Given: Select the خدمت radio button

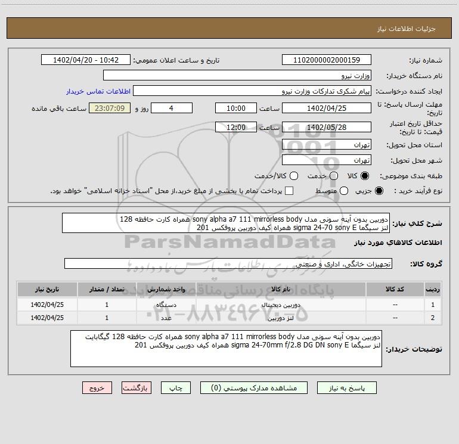Looking at the screenshot, I should point(334,176).
